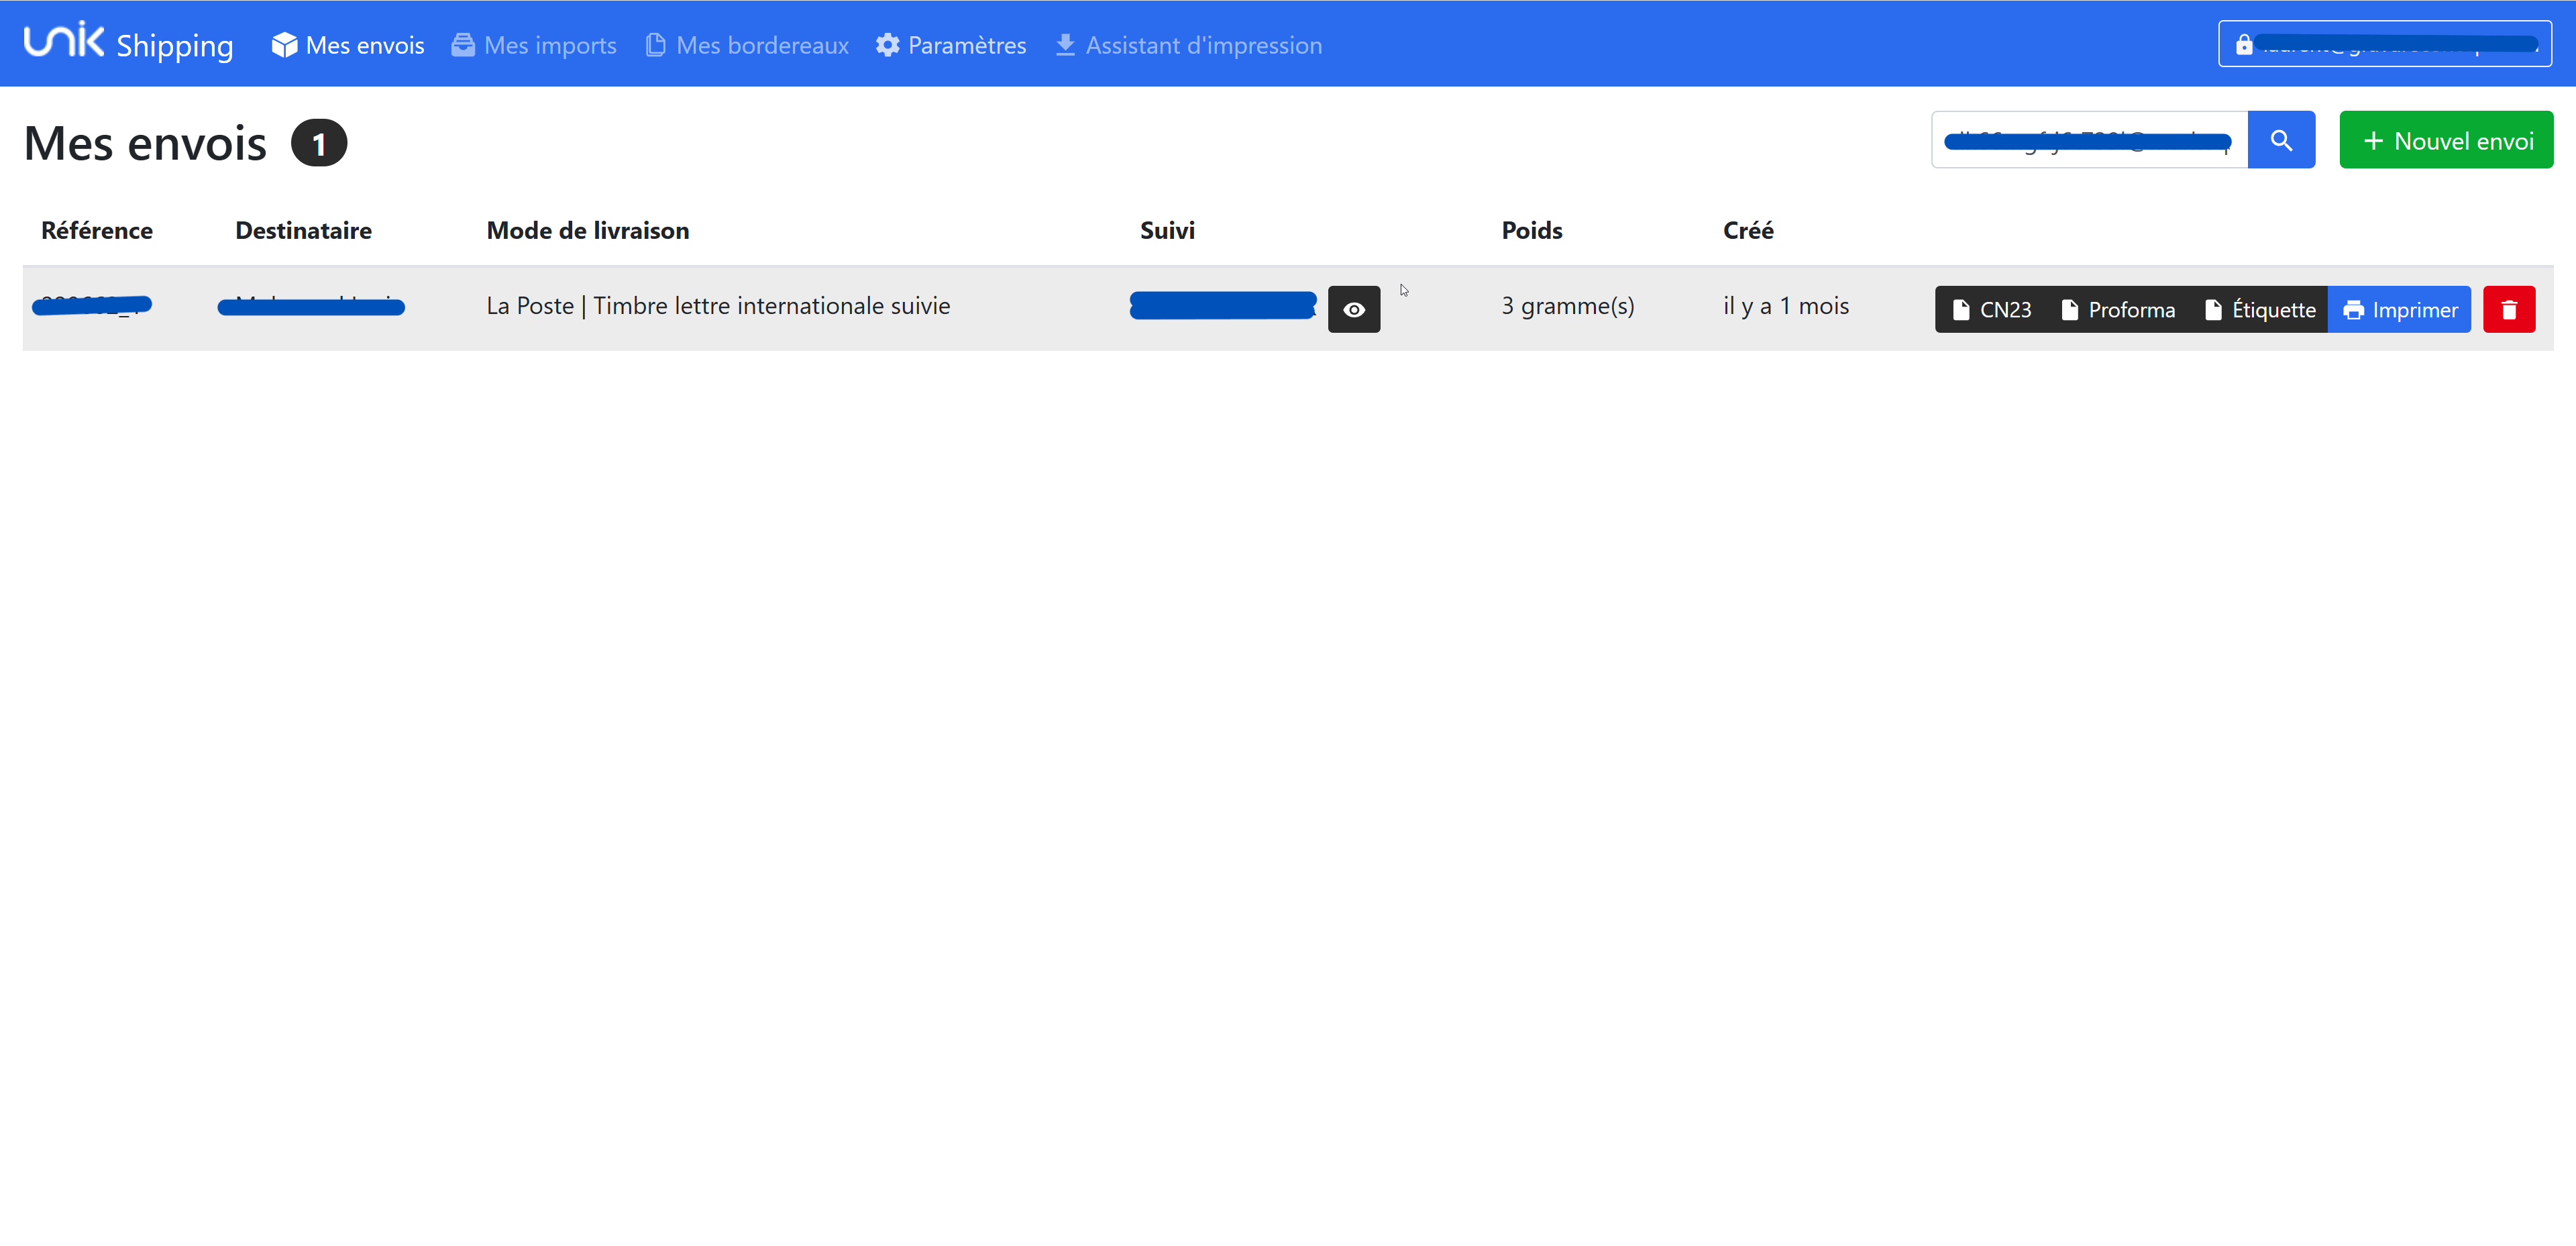View tracking with the eye icon button
2576x1246 pixels.
(x=1354, y=309)
